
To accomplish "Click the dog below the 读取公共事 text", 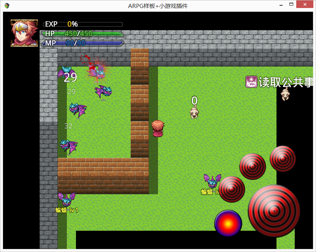I will (x=285, y=94).
